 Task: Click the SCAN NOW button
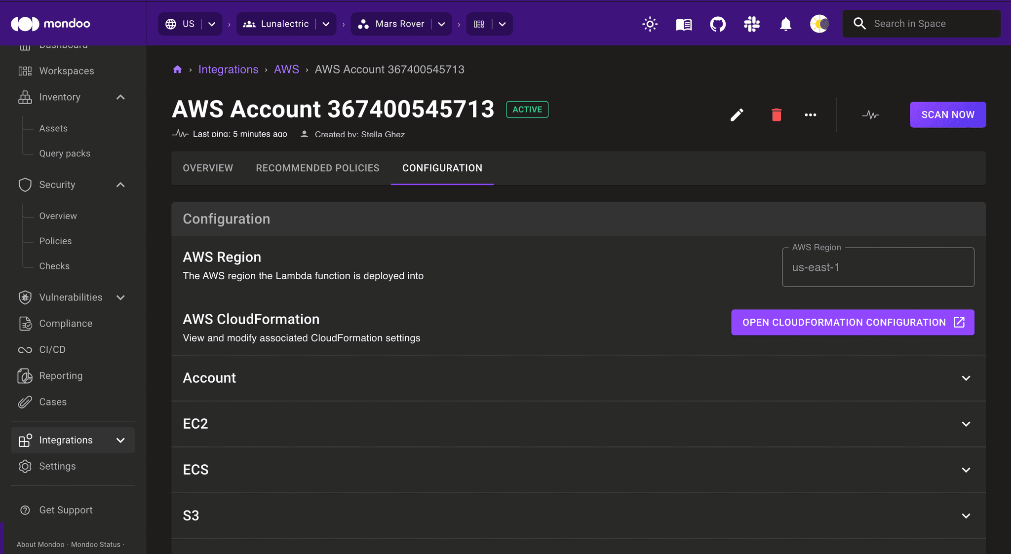947,114
